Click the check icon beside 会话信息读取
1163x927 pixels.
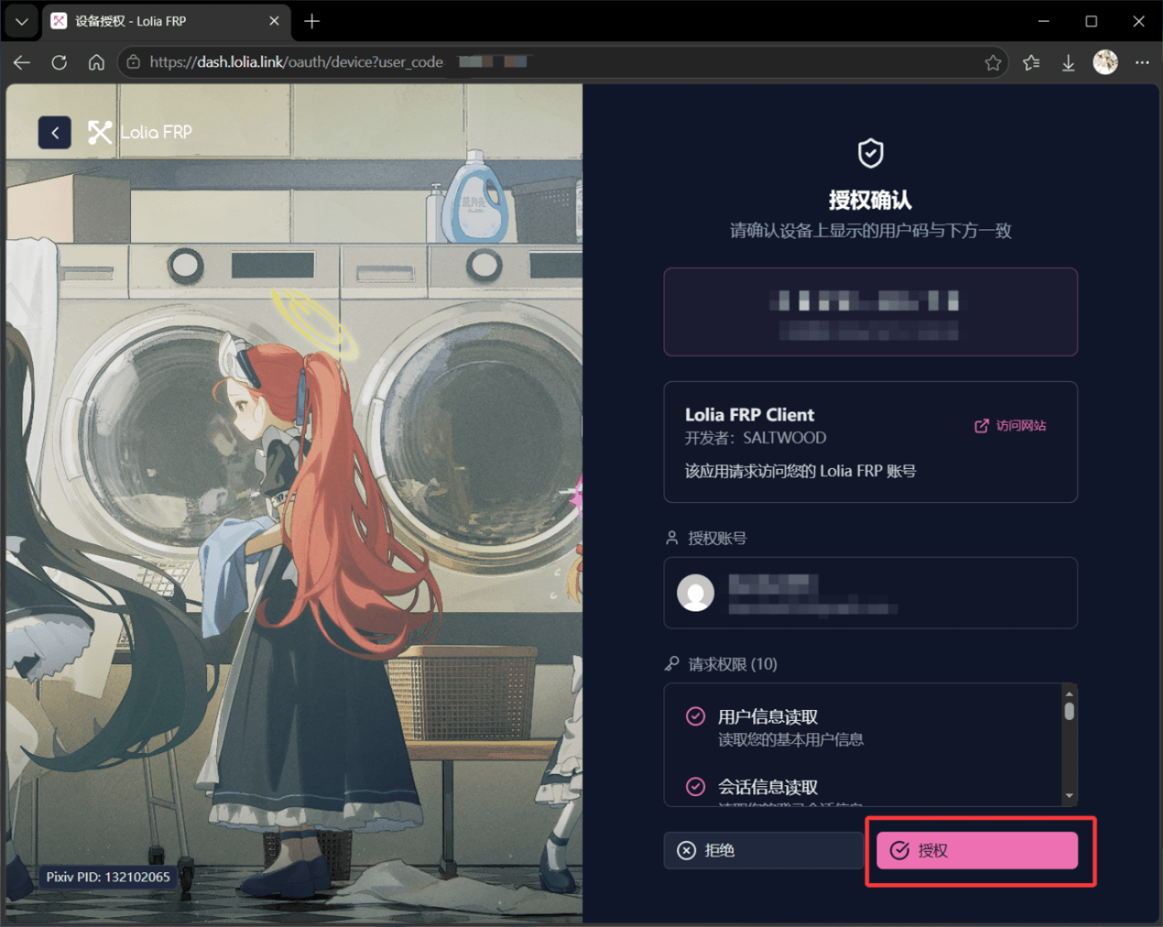tap(696, 786)
